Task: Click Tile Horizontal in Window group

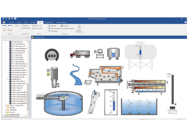Action: (54, 28)
